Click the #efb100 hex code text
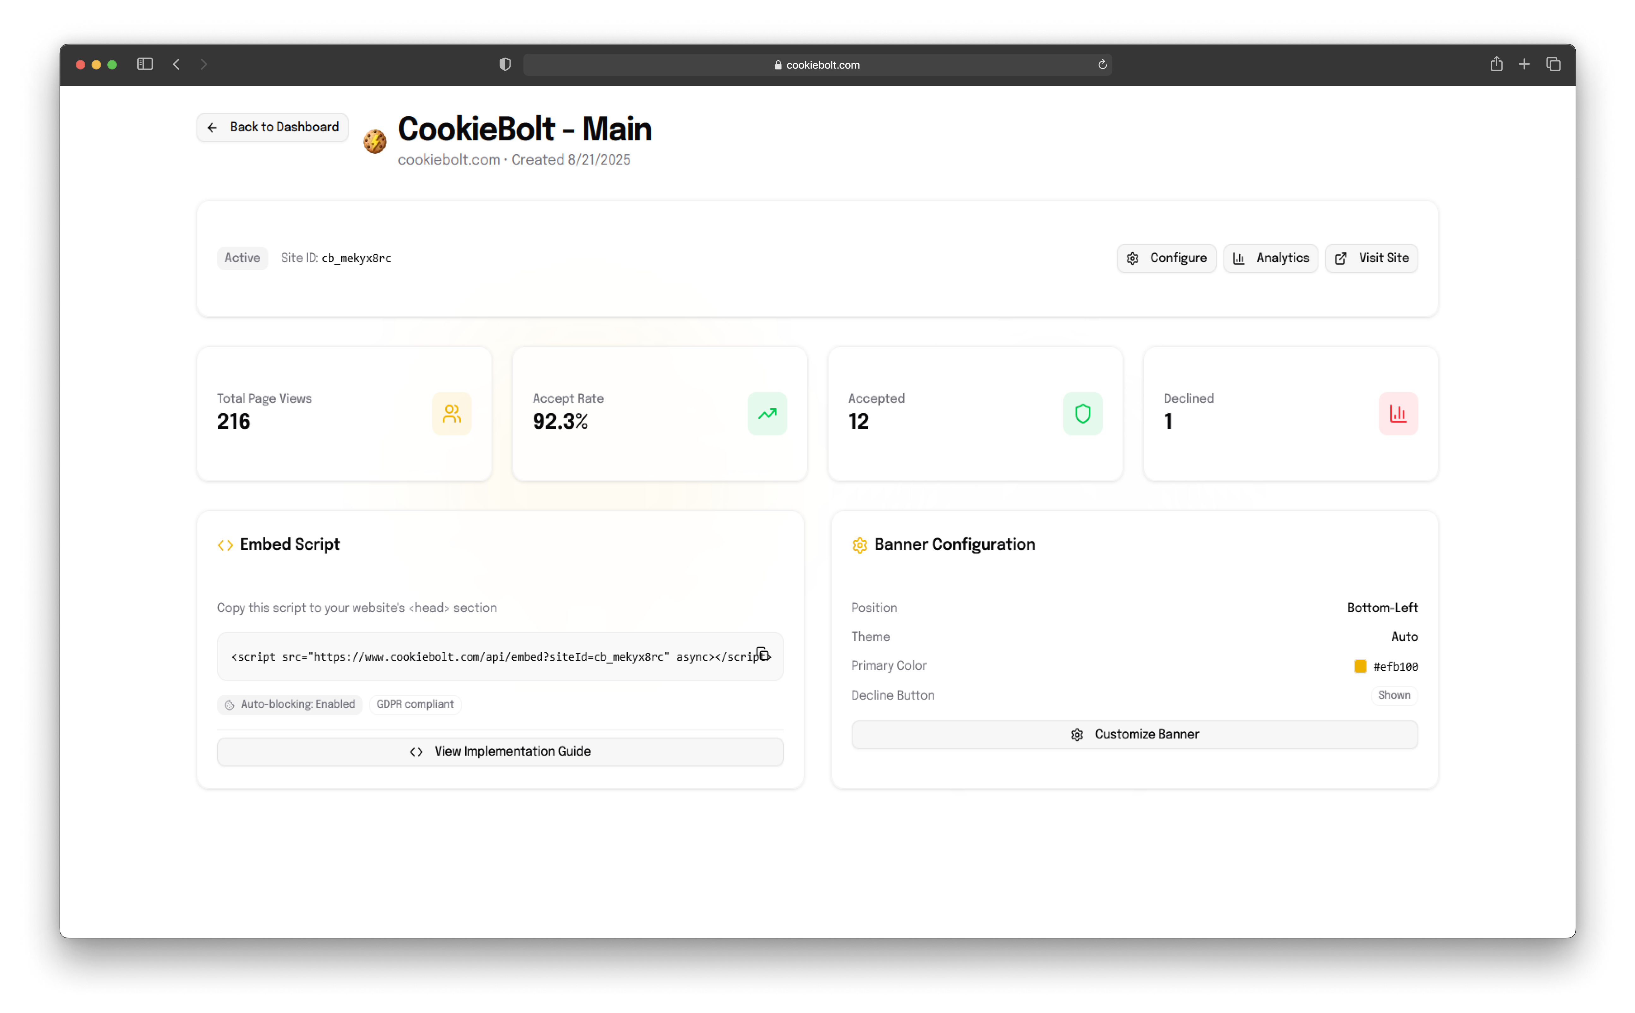 pos(1395,667)
